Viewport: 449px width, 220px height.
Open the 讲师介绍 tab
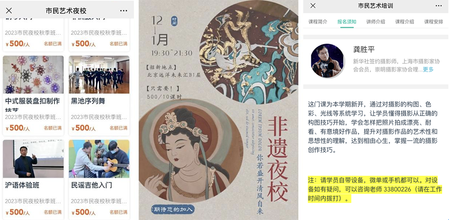[x=376, y=22]
